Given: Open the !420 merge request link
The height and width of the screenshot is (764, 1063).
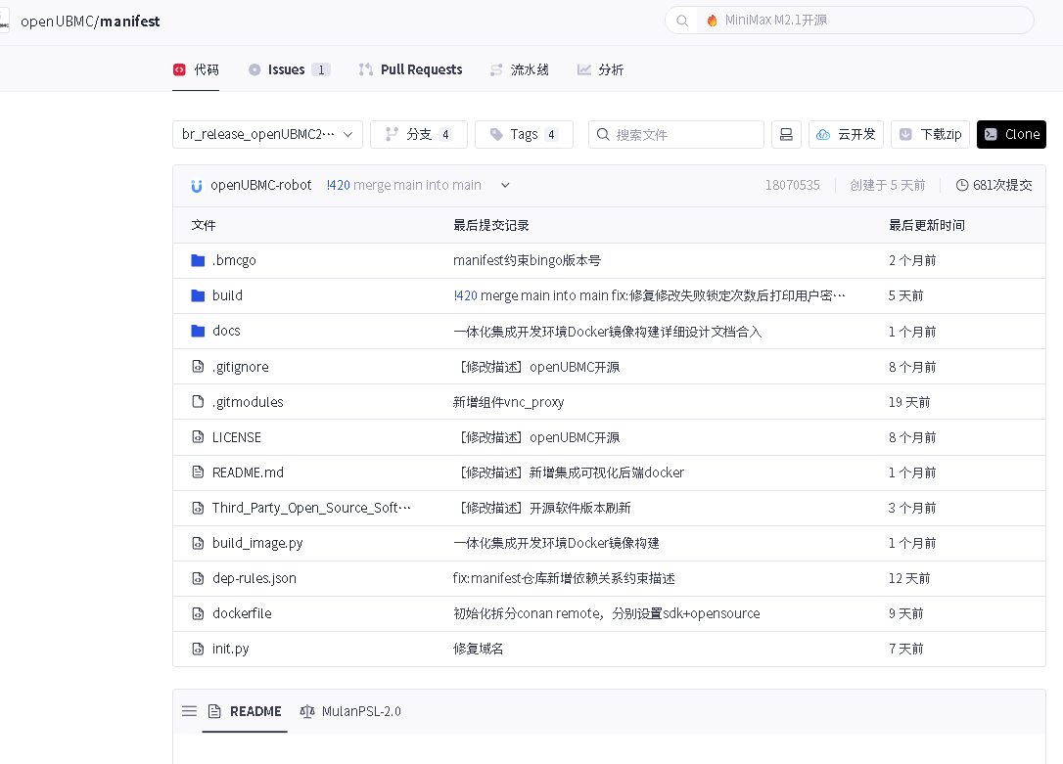Looking at the screenshot, I should tap(338, 185).
